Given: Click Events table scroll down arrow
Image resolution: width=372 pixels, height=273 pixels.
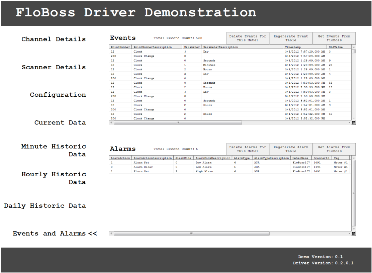Looking at the screenshot, I should pyautogui.click(x=354, y=118).
